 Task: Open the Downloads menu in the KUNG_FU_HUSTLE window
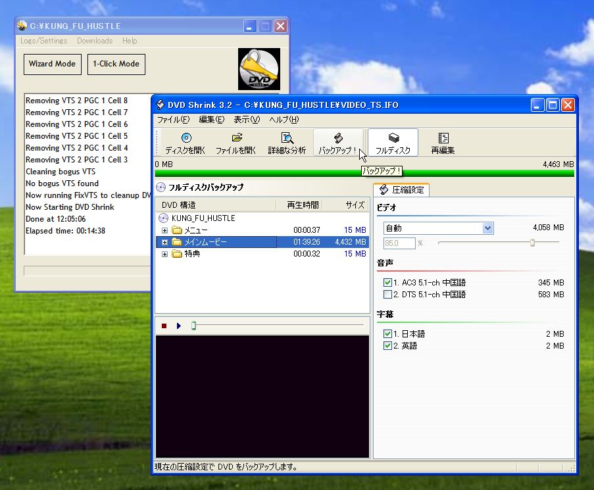click(x=95, y=41)
